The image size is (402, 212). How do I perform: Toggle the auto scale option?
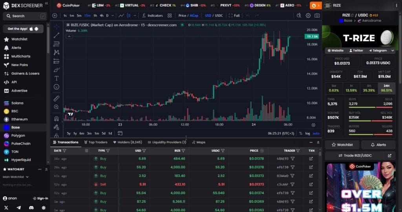click(x=316, y=133)
